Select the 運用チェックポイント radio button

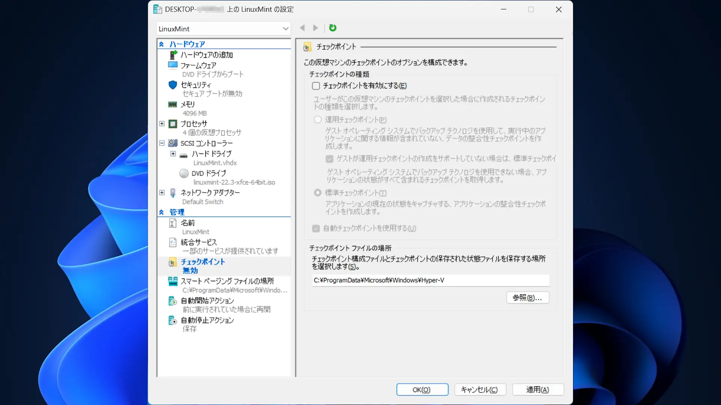tap(318, 120)
